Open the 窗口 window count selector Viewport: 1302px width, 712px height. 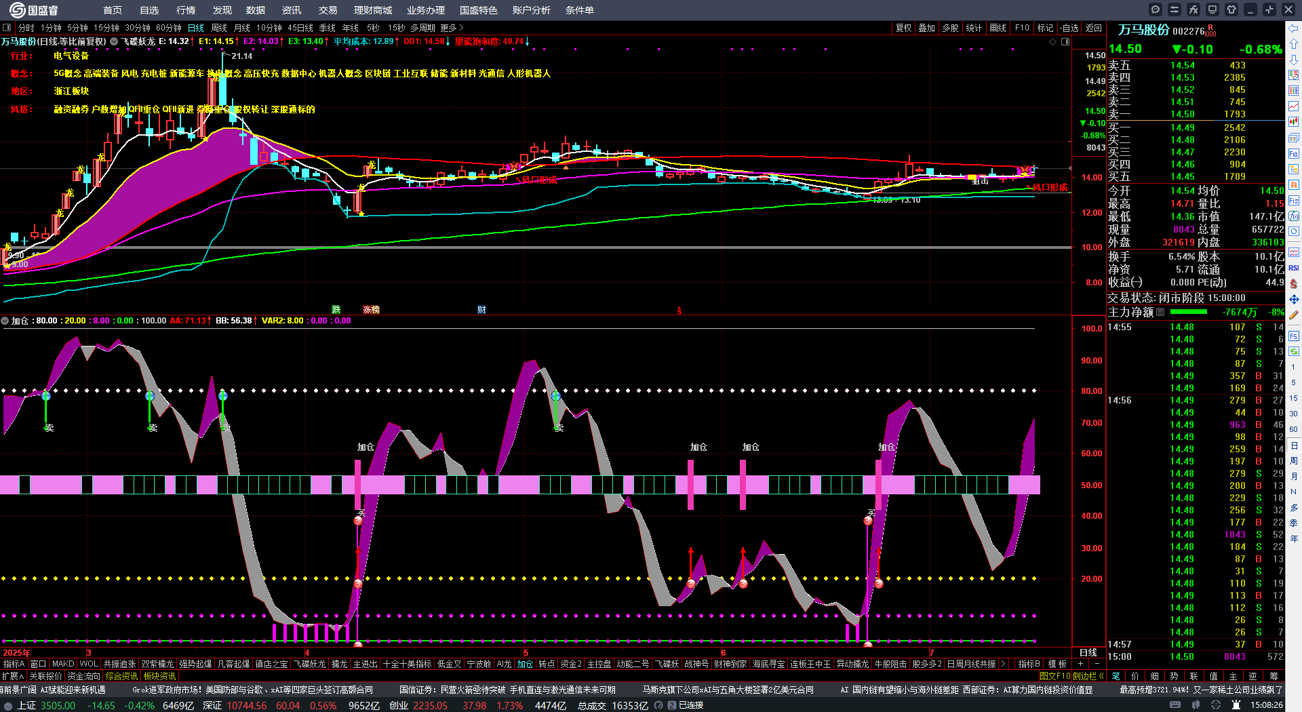[x=38, y=664]
